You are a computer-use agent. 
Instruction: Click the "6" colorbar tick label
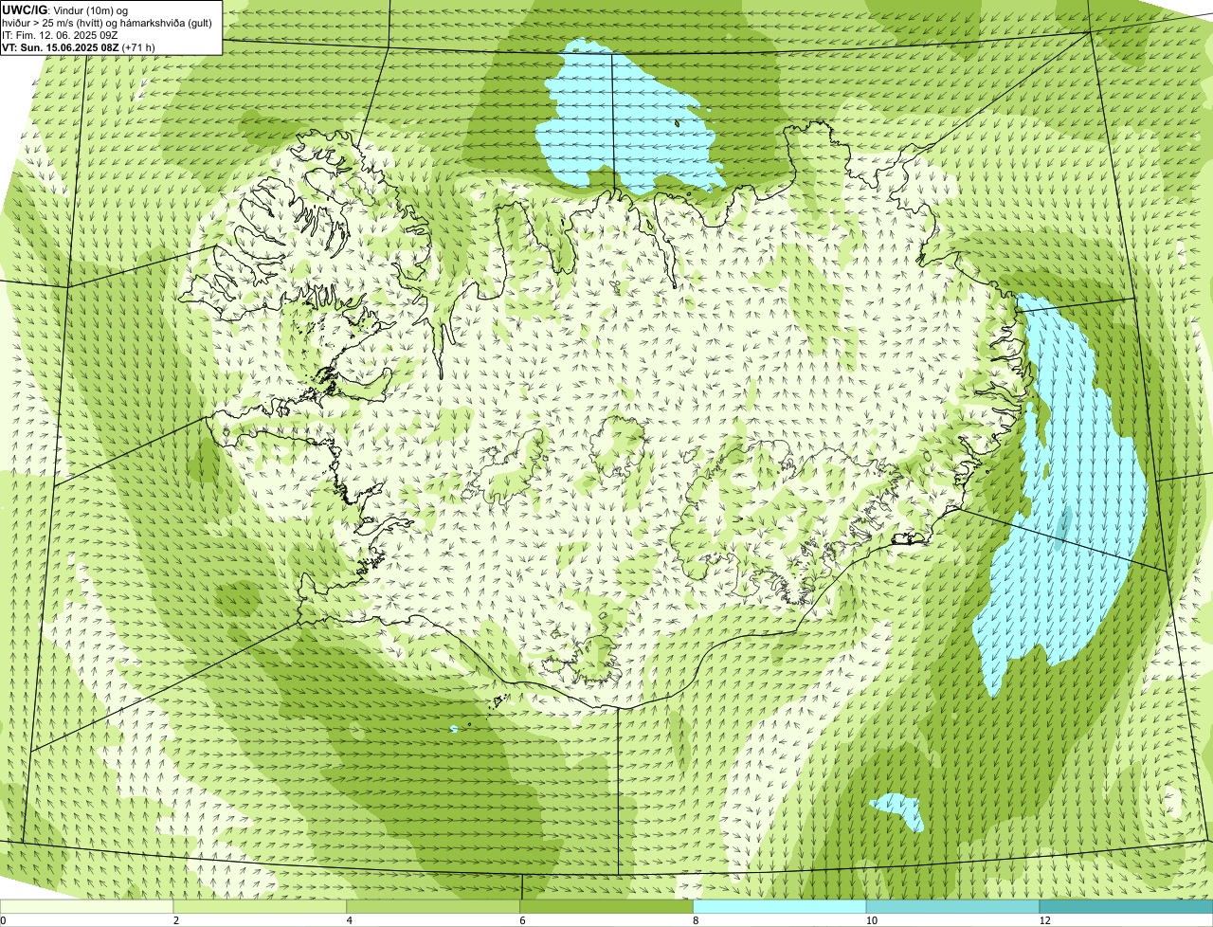[522, 920]
